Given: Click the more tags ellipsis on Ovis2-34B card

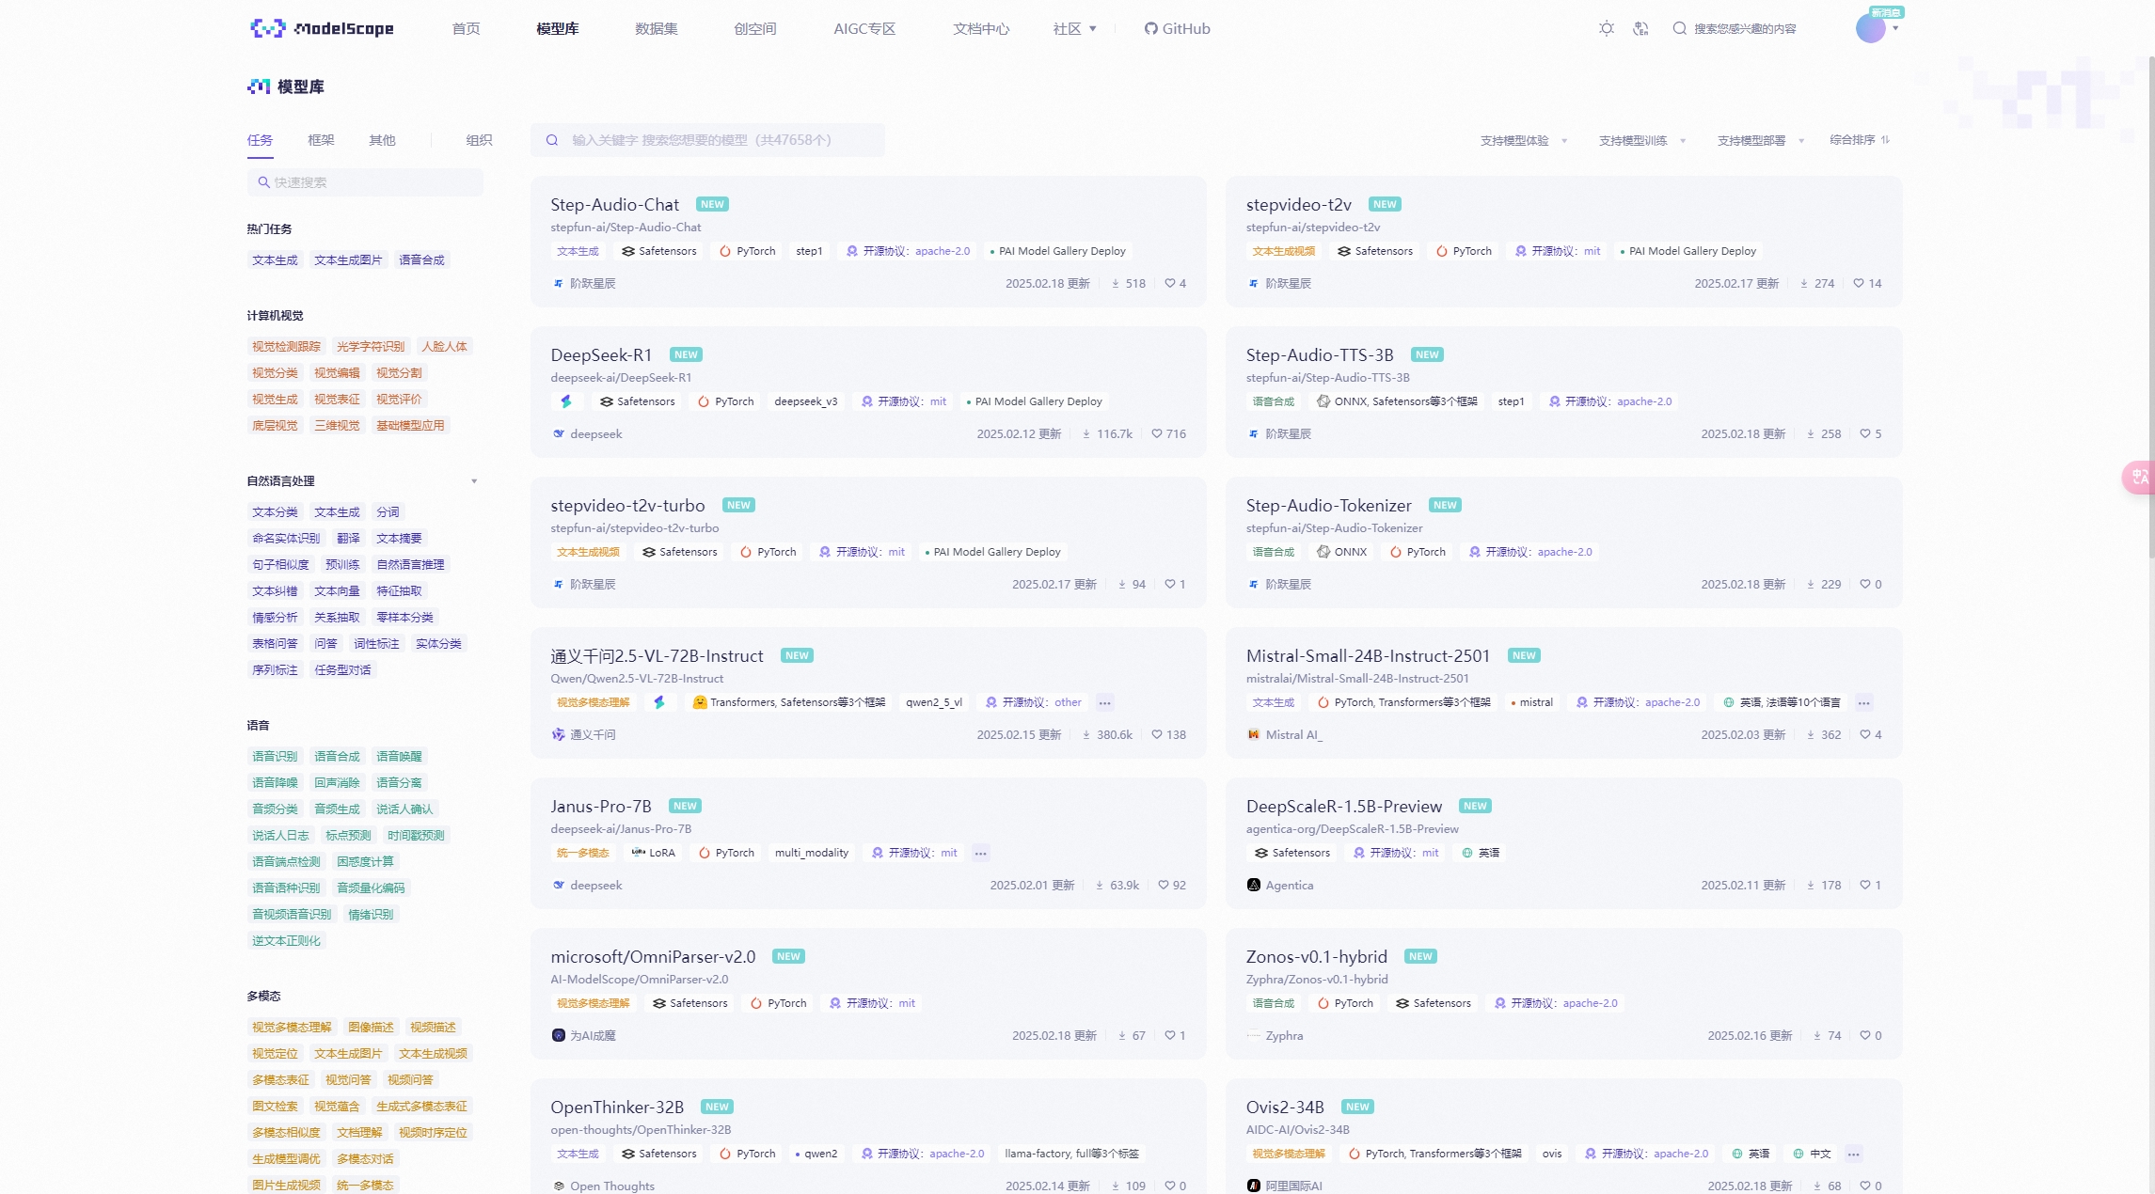Looking at the screenshot, I should point(1854,1154).
